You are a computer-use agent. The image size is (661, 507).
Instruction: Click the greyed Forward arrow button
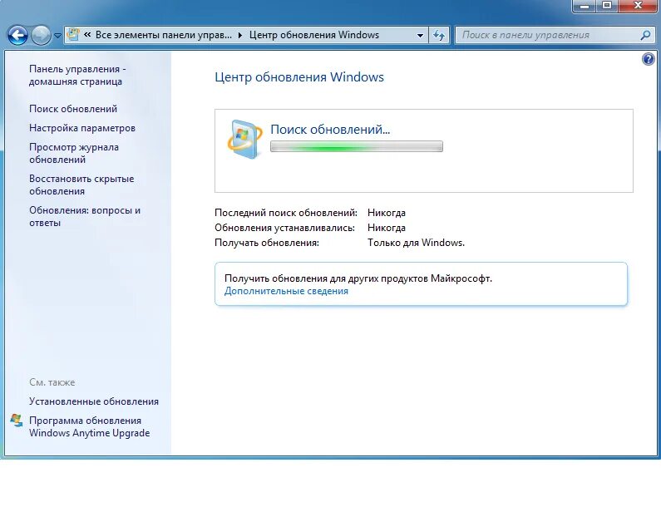[42, 36]
